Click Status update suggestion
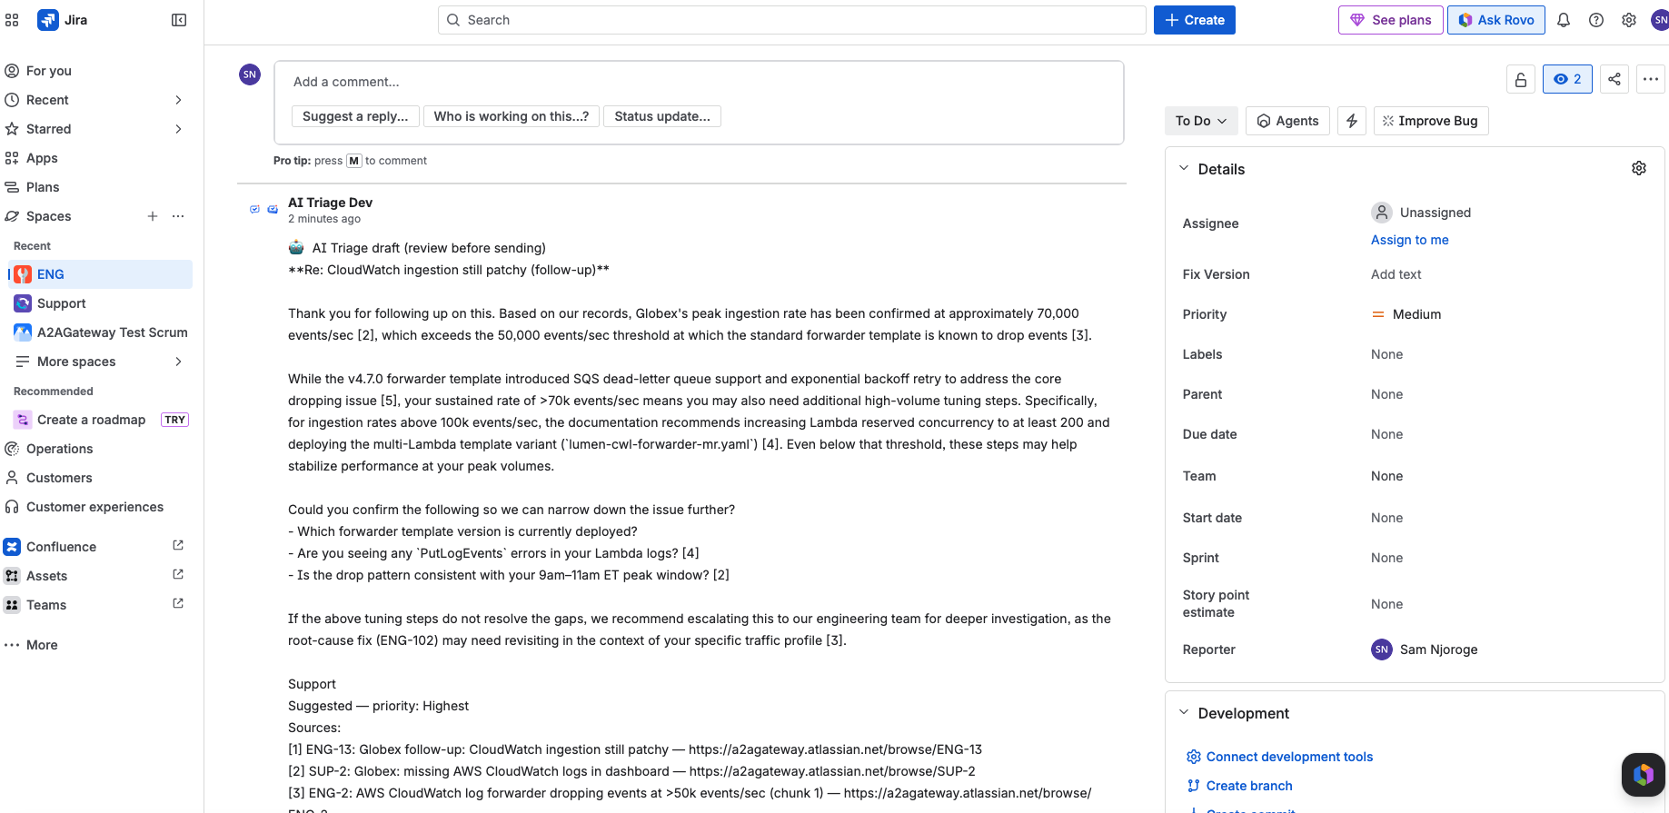1669x813 pixels. tap(662, 116)
